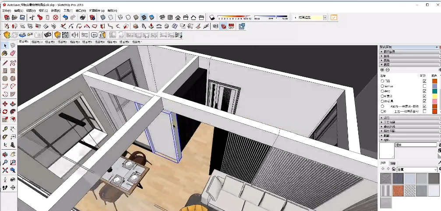Click the Undo arrow in top toolbar

65,18
